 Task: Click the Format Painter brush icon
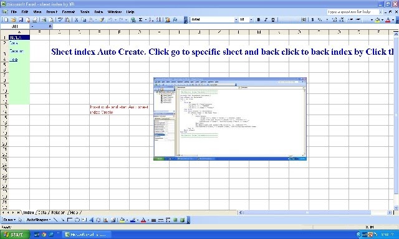tap(102, 19)
